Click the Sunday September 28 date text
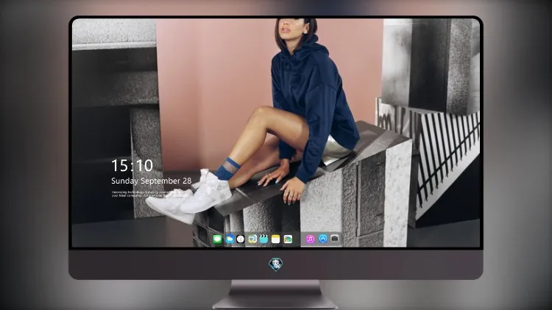This screenshot has width=552, height=310. [x=152, y=181]
